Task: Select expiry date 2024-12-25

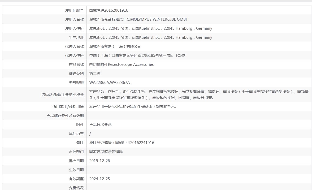Action: point(99,179)
